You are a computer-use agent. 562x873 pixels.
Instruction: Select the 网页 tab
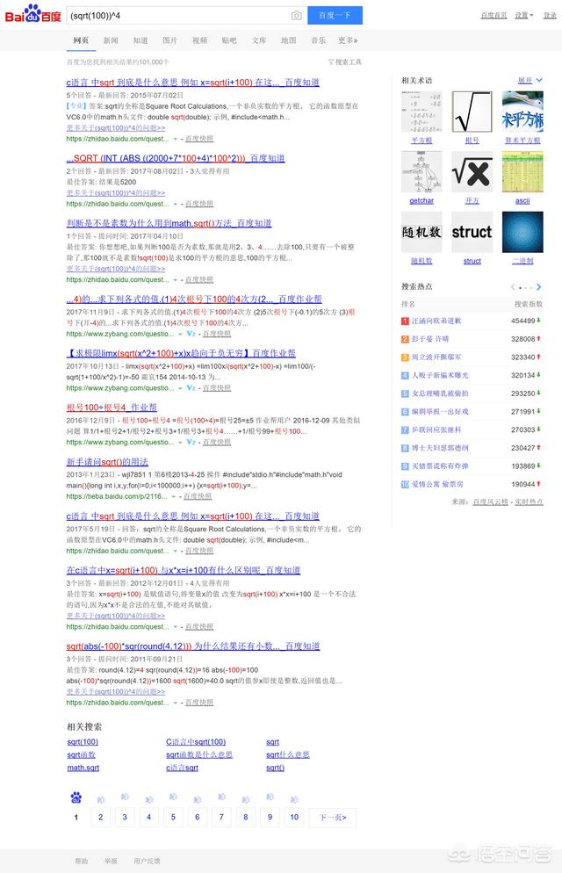click(x=81, y=40)
